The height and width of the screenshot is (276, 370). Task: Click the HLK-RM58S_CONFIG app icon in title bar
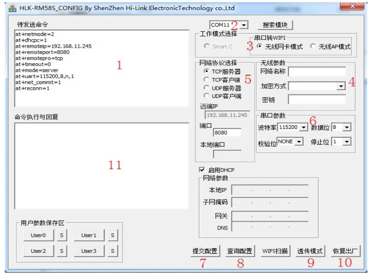coord(12,8)
